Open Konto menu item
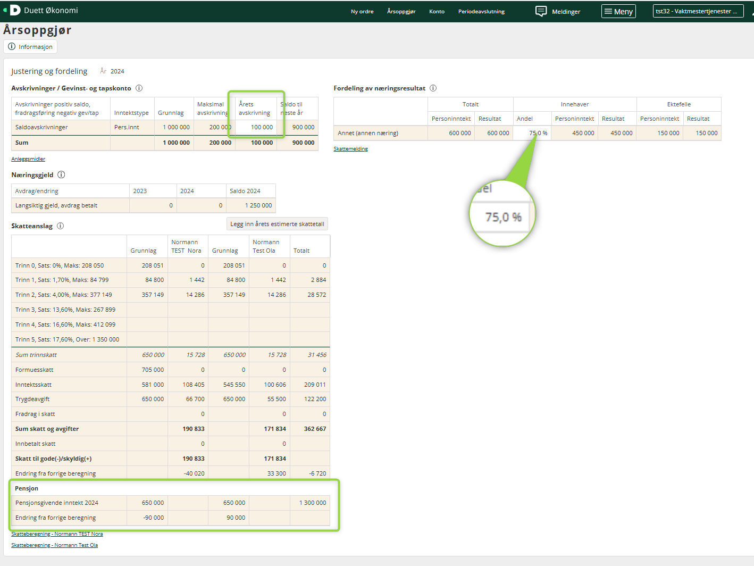754x566 pixels. (x=437, y=11)
